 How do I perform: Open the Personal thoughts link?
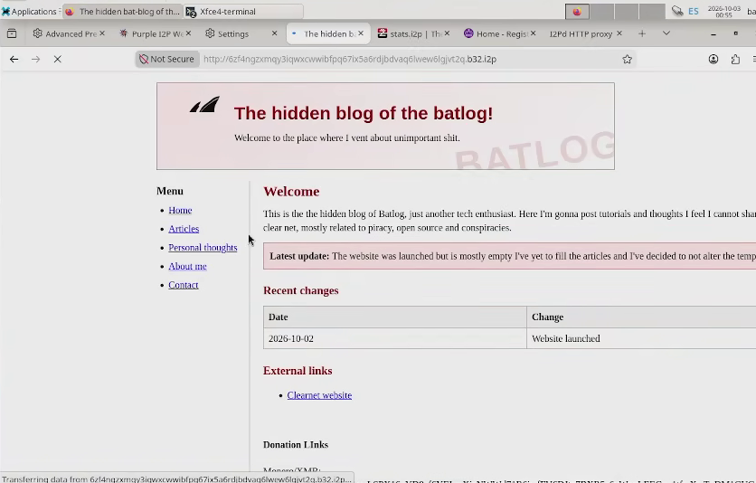[203, 248]
